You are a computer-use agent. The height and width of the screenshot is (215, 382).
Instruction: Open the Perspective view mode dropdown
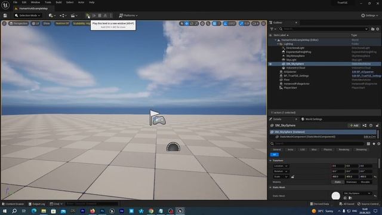pos(19,23)
